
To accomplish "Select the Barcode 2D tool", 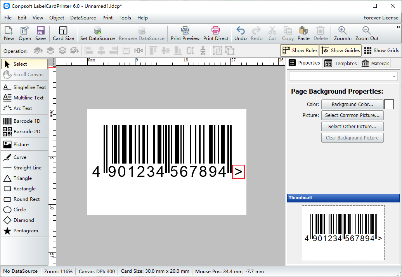I will tap(24, 131).
